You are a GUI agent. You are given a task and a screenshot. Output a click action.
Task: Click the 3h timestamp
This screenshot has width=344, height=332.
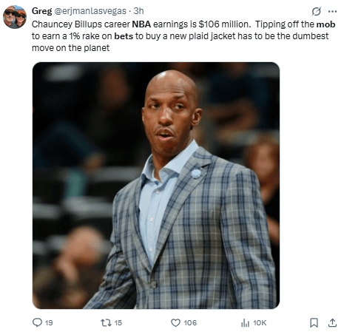[138, 11]
